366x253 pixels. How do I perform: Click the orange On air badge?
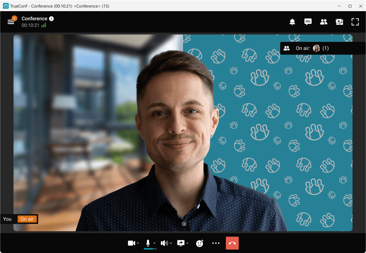pos(27,219)
